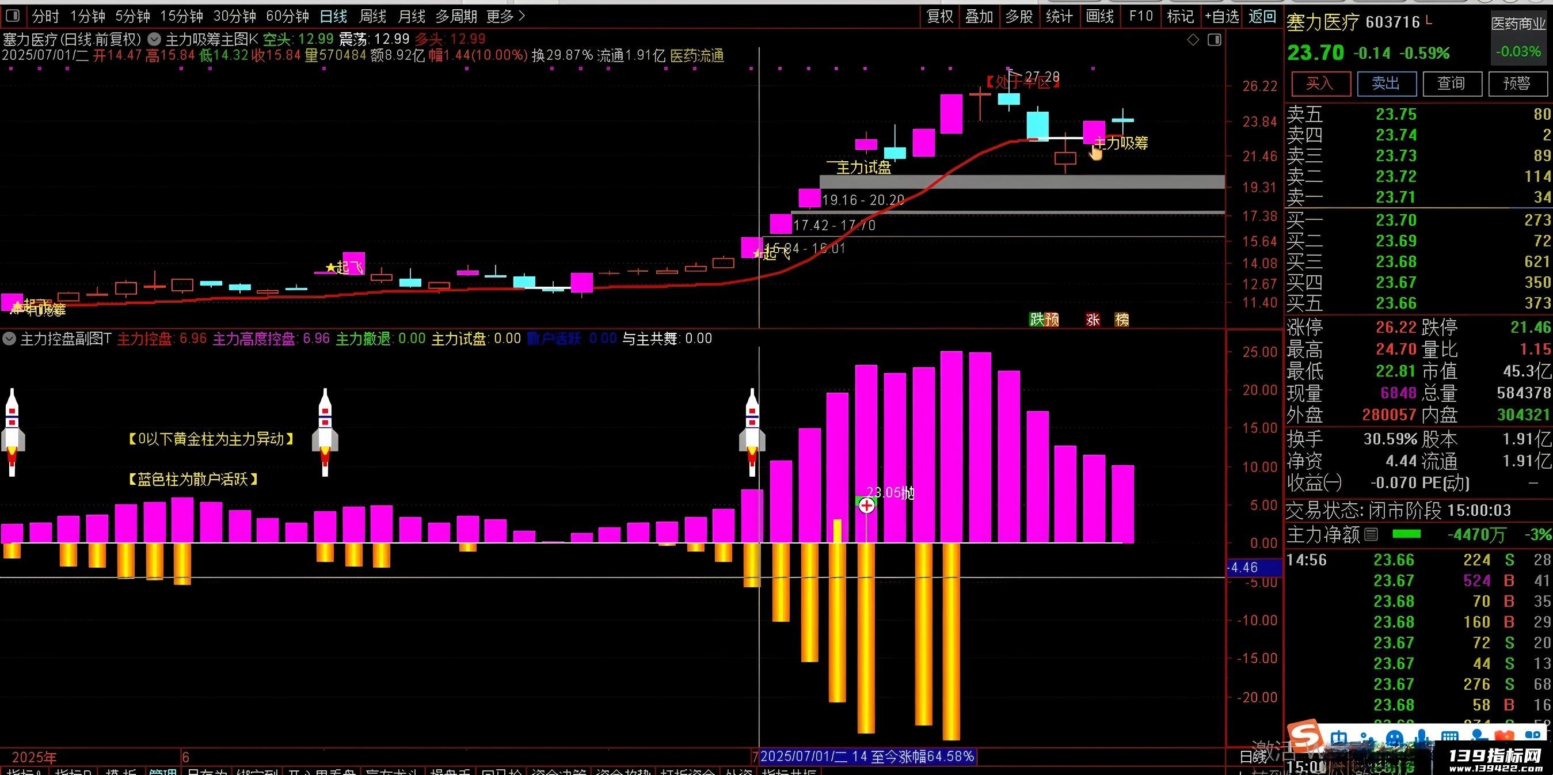This screenshot has width=1553, height=775.
Task: Switch to the 周线 period tab
Action: pyautogui.click(x=372, y=16)
